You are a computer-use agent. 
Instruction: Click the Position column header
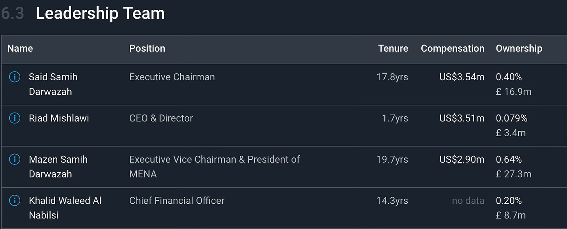tap(147, 48)
